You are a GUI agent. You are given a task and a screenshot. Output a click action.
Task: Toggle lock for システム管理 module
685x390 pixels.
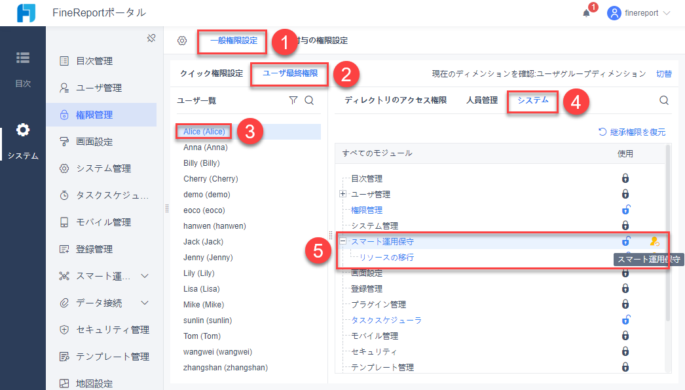tap(625, 225)
